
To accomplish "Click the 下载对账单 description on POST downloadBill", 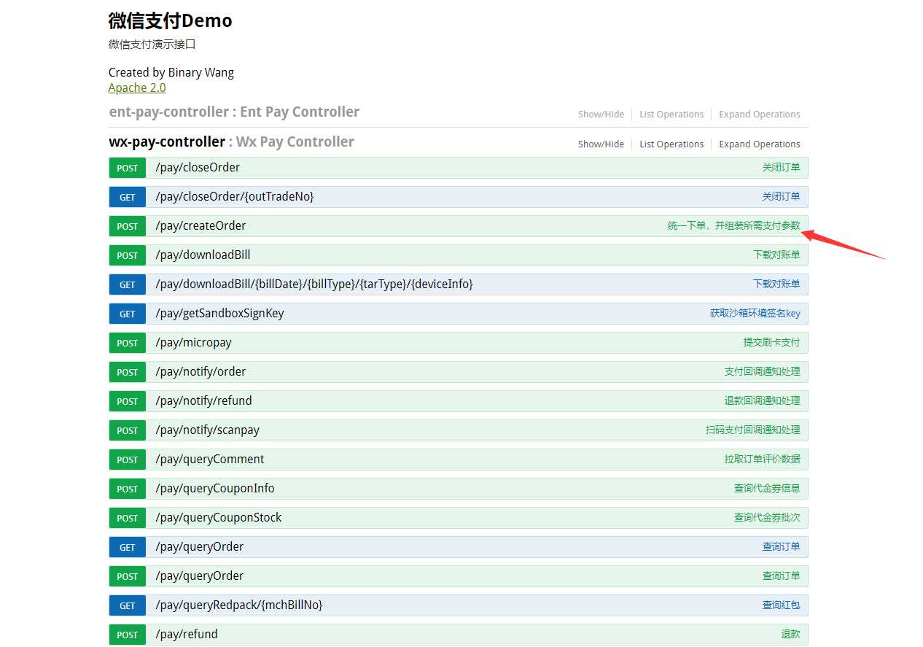I will 776,255.
